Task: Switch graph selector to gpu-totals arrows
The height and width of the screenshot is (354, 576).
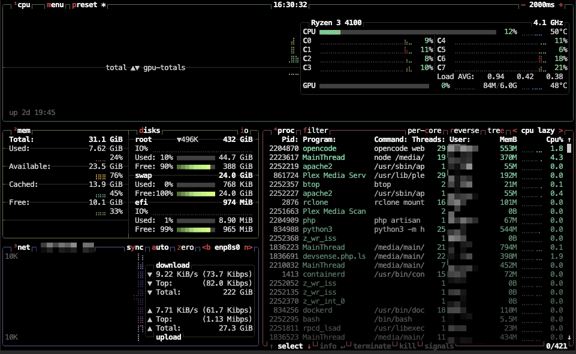Action: [x=135, y=68]
